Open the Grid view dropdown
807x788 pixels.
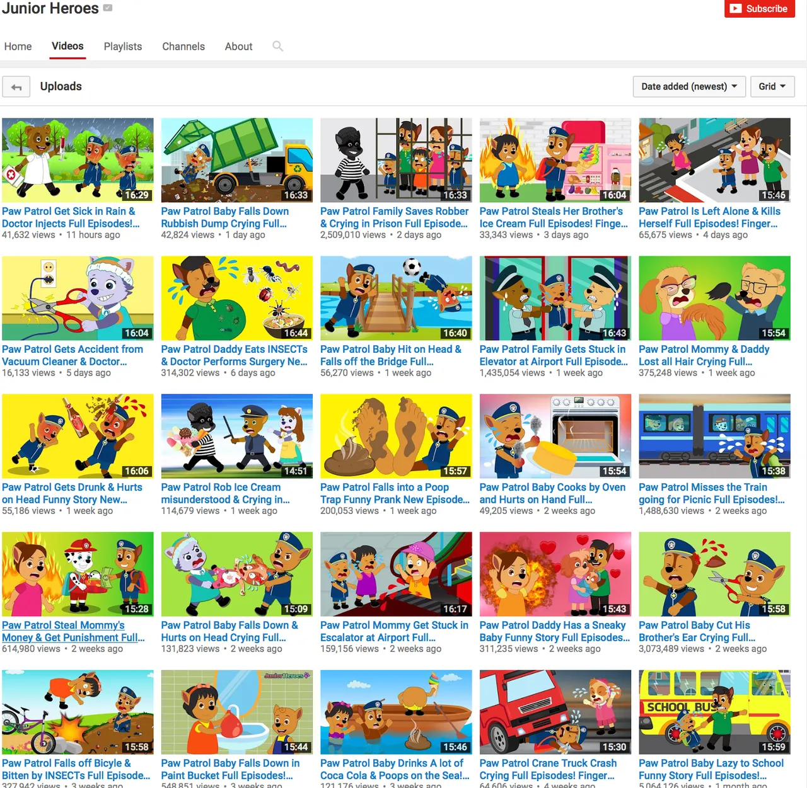pos(772,86)
